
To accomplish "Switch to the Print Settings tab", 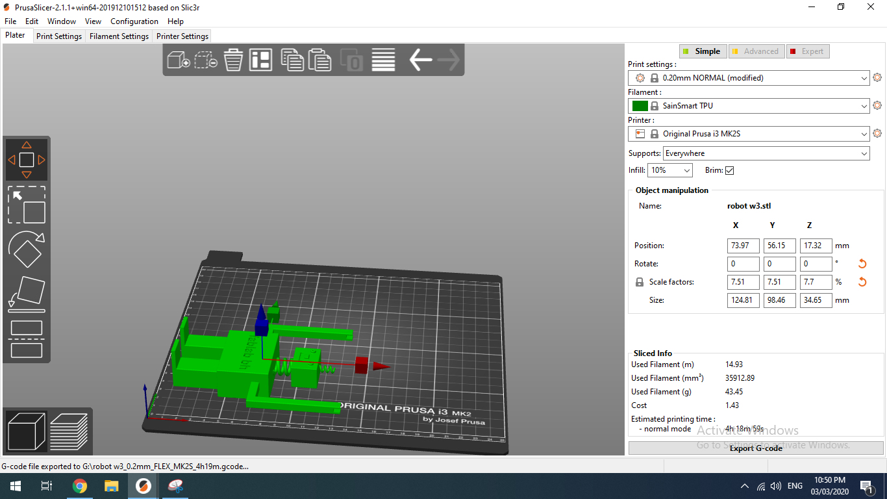I will coord(59,36).
